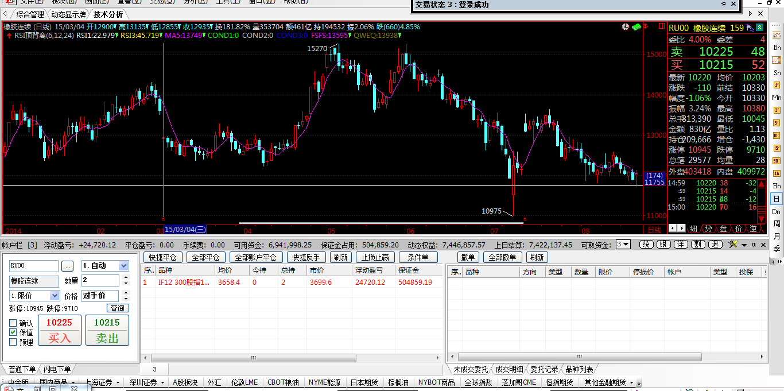Click the 全部平仓 button
Screen dimensions: 784x391
click(x=205, y=258)
